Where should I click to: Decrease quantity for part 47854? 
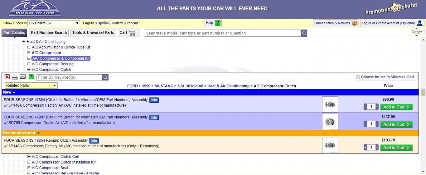[365, 107]
